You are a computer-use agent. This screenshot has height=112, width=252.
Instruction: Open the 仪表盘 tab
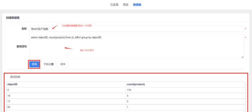pyautogui.click(x=114, y=5)
